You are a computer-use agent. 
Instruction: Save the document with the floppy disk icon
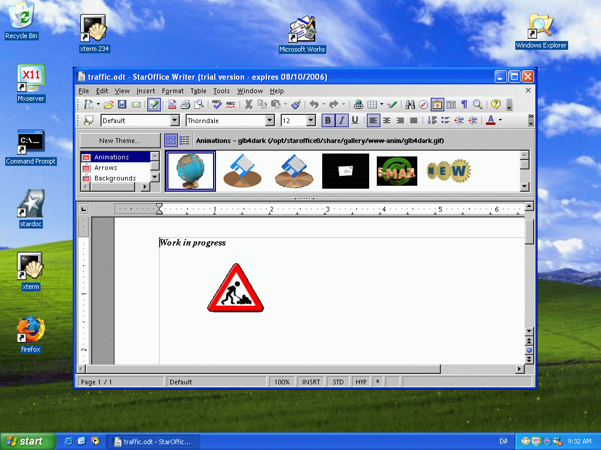pyautogui.click(x=122, y=104)
